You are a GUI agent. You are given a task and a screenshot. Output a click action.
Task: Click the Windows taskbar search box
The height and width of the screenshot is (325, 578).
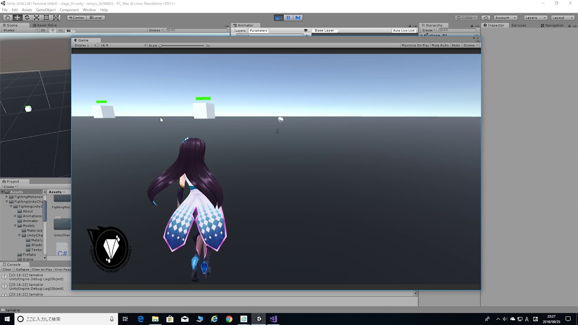(x=65, y=319)
